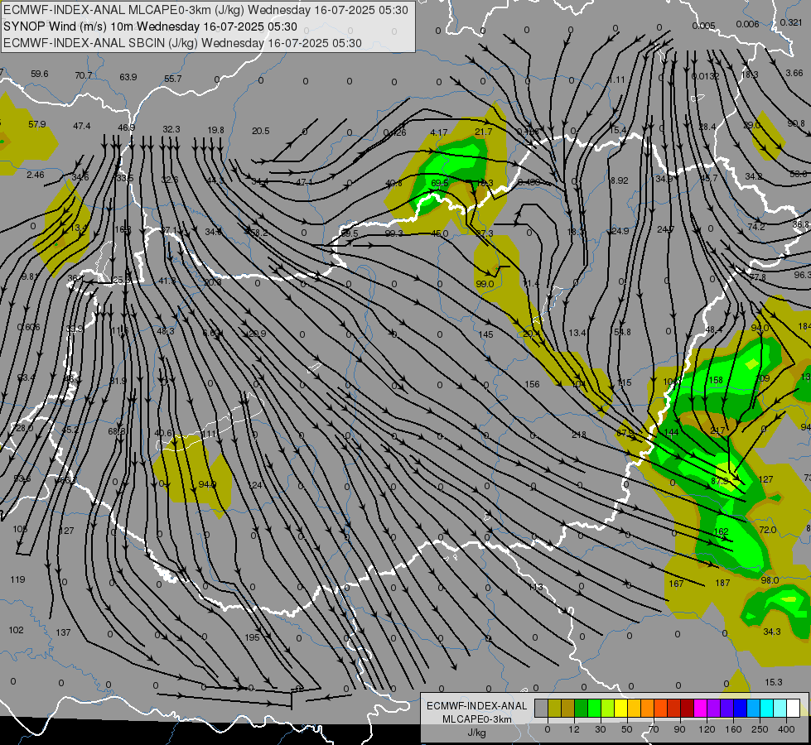This screenshot has height=745, width=811.
Task: Click the map value 167
Action: tap(676, 584)
